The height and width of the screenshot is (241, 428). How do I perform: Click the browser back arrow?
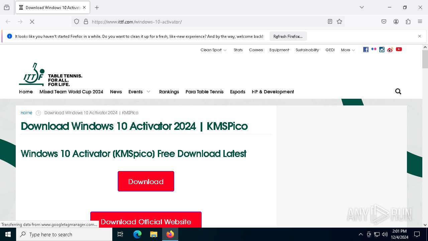(8, 21)
